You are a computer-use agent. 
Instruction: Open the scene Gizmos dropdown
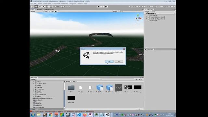[116, 11]
